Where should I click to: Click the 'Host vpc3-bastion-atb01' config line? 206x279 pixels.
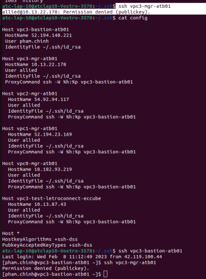36,30
